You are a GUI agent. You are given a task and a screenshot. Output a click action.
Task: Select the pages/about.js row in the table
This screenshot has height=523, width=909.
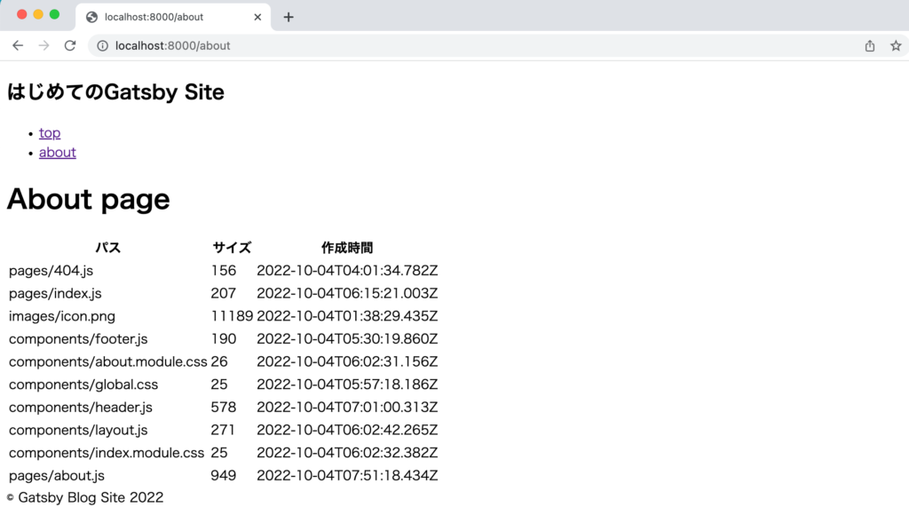coord(57,475)
